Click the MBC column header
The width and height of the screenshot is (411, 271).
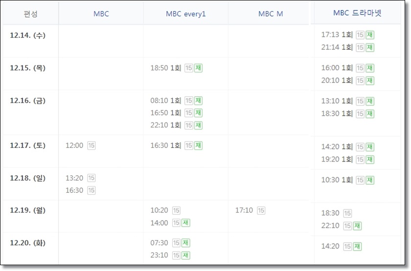coord(101,14)
